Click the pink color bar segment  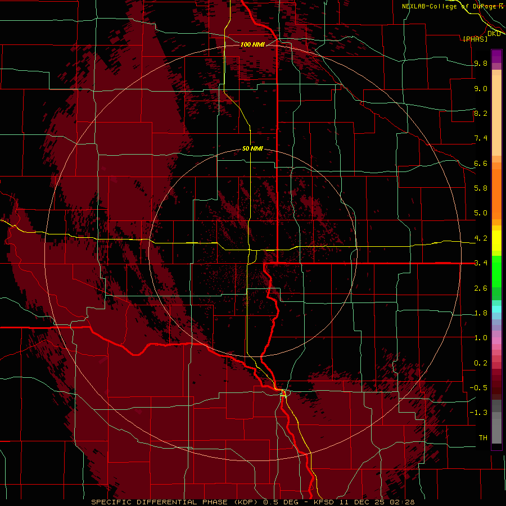tap(496, 341)
